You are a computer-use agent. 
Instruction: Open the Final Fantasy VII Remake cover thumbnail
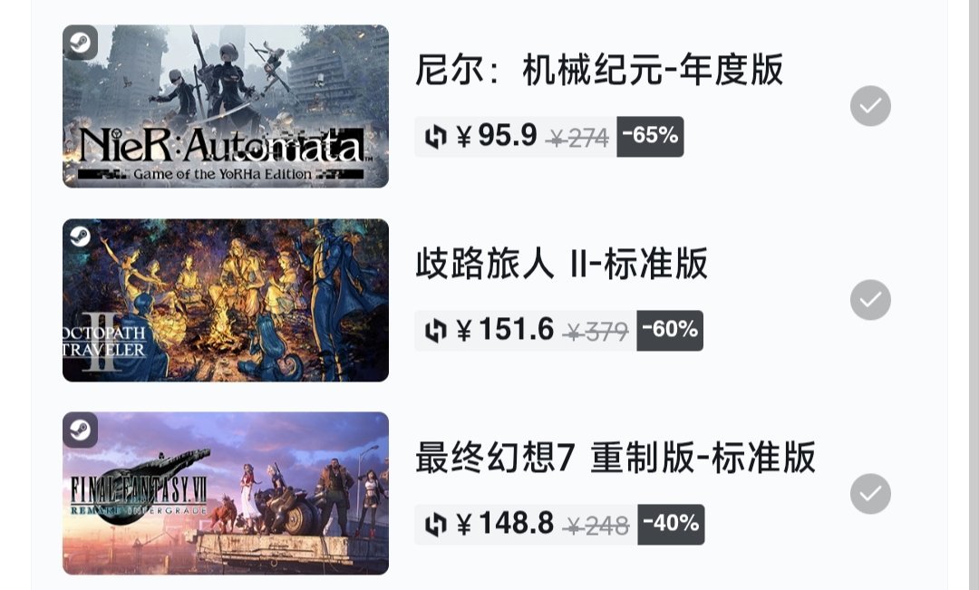[x=226, y=493]
